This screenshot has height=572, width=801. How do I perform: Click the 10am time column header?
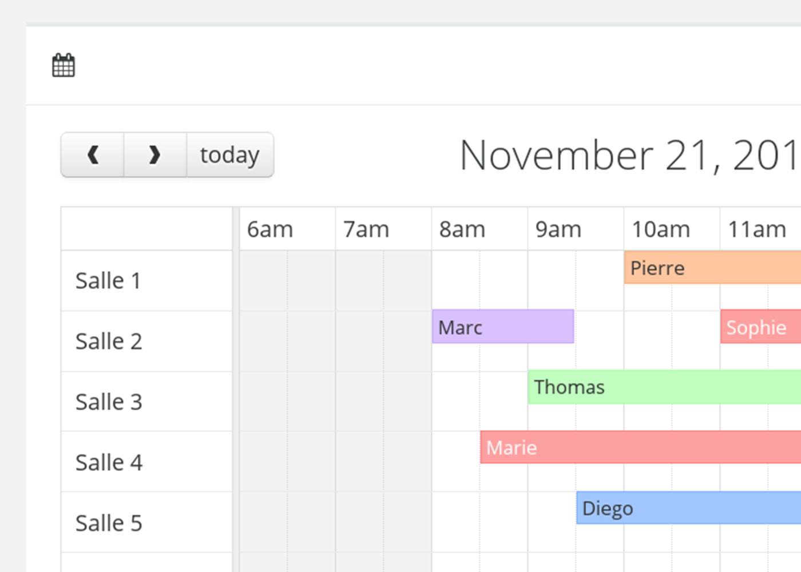coord(661,229)
